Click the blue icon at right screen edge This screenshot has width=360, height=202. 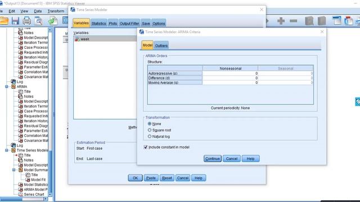pyautogui.click(x=358, y=102)
